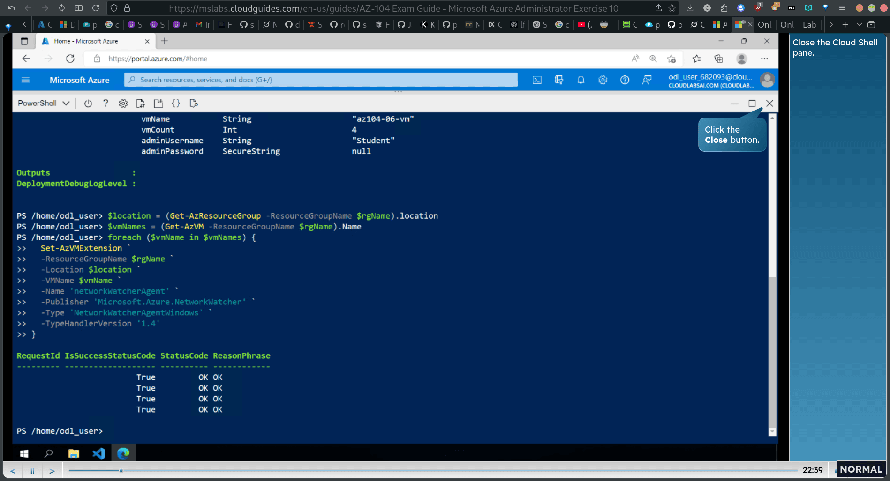
Task: Click the Microsoft Azure home link
Action: pyautogui.click(x=79, y=80)
